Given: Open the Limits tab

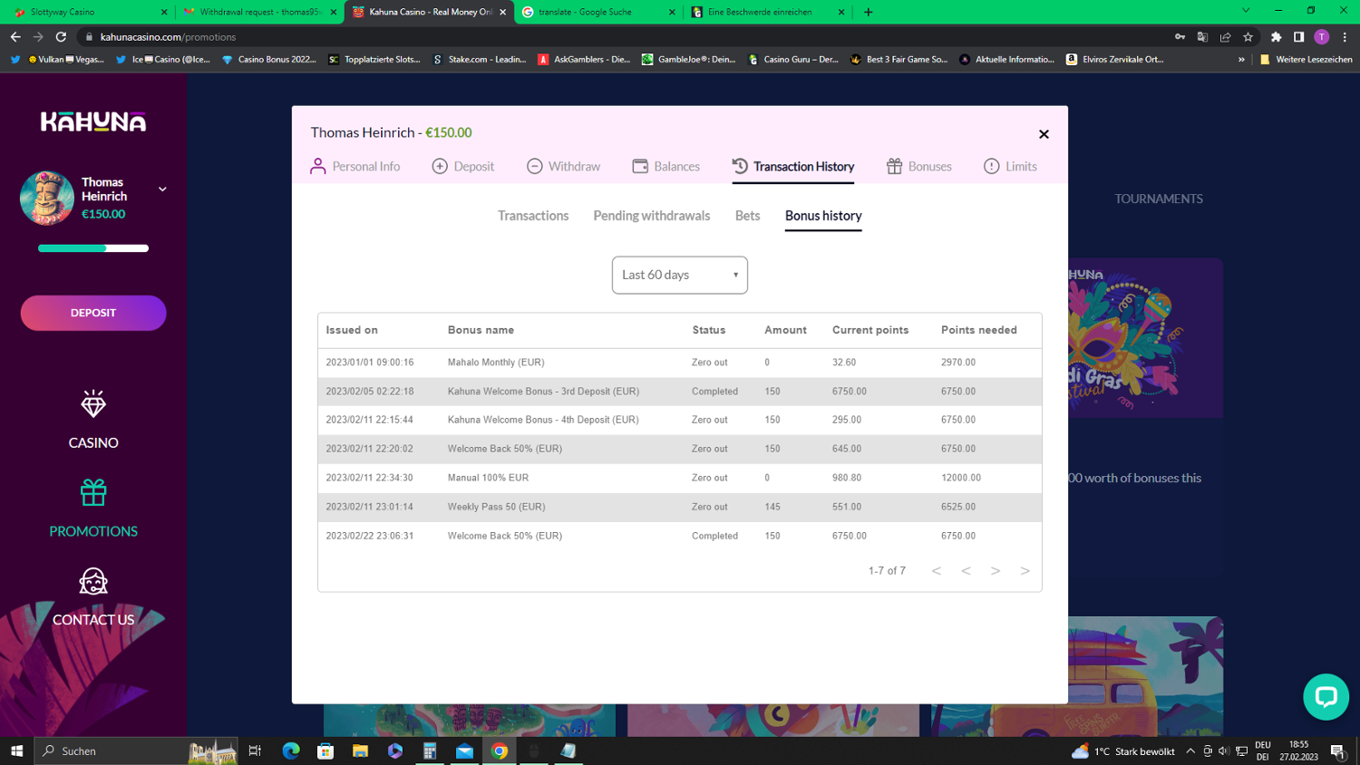Looking at the screenshot, I should tap(1010, 167).
